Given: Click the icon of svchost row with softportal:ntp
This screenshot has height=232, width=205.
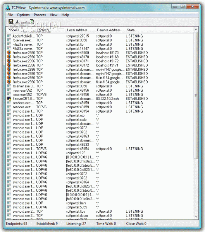Looking at the screenshot, I should pyautogui.click(x=9, y=115).
